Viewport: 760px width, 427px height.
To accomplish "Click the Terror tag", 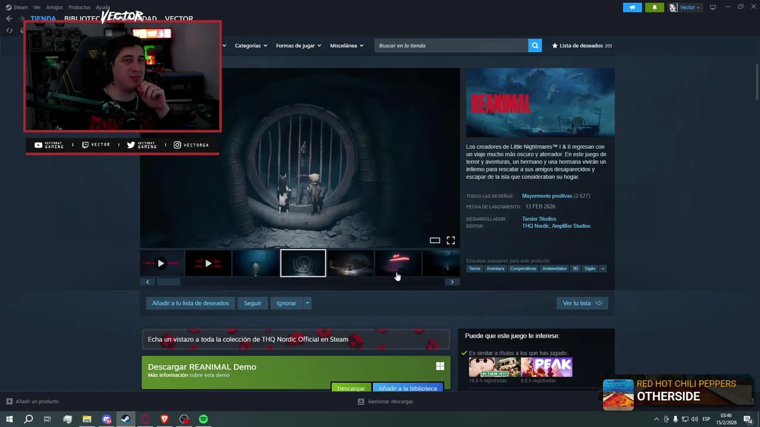I will point(474,269).
